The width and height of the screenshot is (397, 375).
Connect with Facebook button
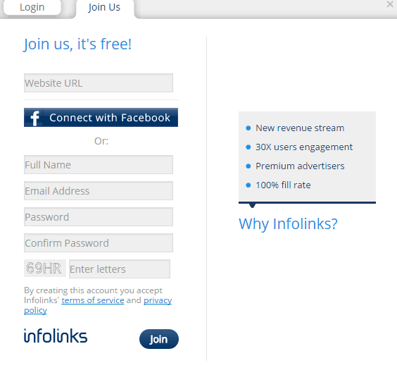[x=101, y=118]
